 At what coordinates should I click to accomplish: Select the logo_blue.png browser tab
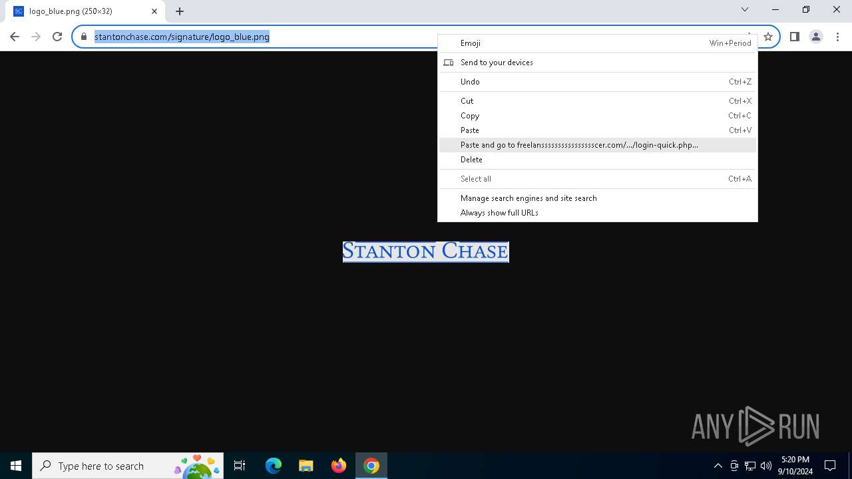click(x=85, y=11)
